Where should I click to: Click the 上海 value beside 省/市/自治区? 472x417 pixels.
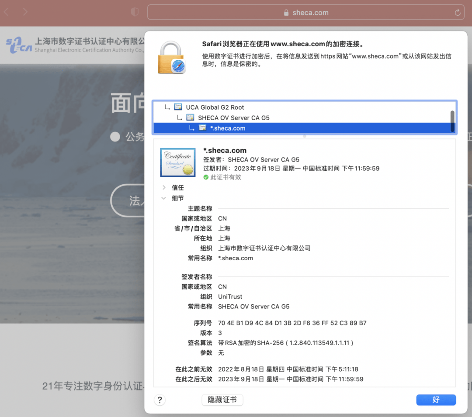click(224, 228)
